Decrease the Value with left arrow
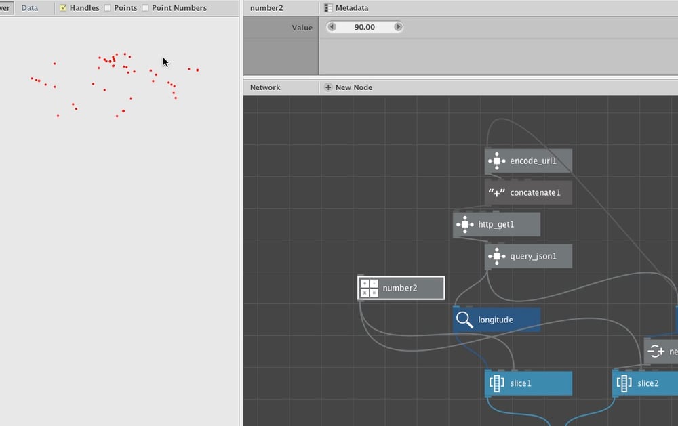The height and width of the screenshot is (426, 678). (x=332, y=27)
